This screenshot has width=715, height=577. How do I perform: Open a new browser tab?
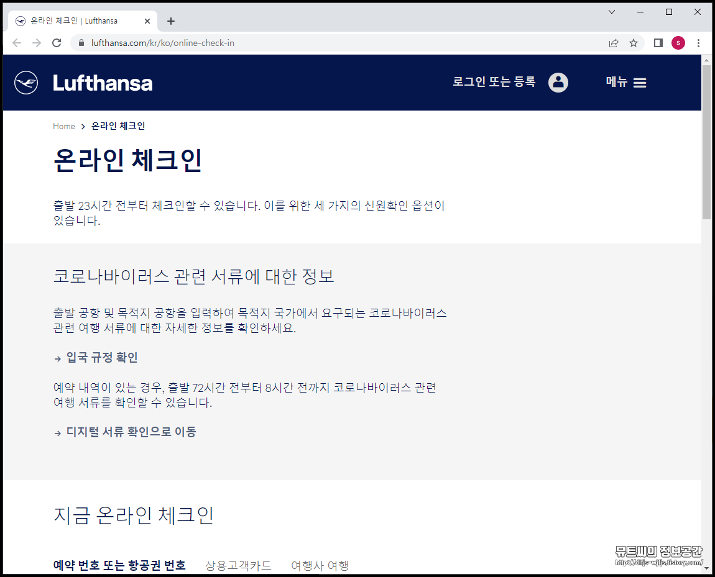[171, 21]
